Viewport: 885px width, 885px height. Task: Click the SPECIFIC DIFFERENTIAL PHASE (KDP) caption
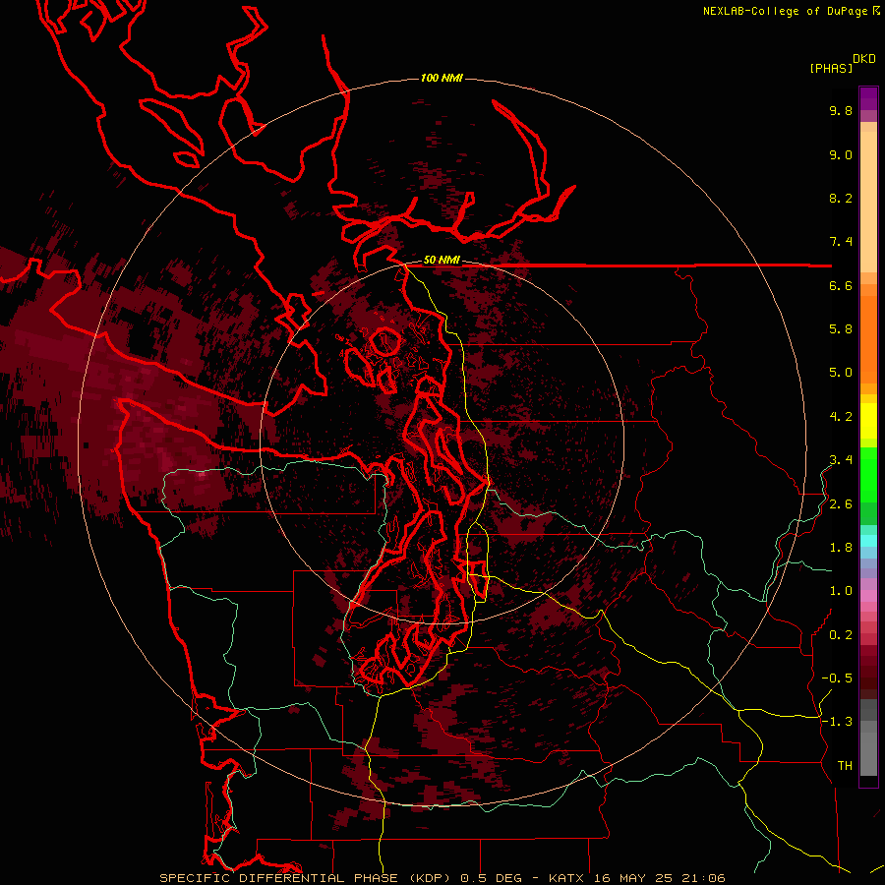pyautogui.click(x=308, y=878)
